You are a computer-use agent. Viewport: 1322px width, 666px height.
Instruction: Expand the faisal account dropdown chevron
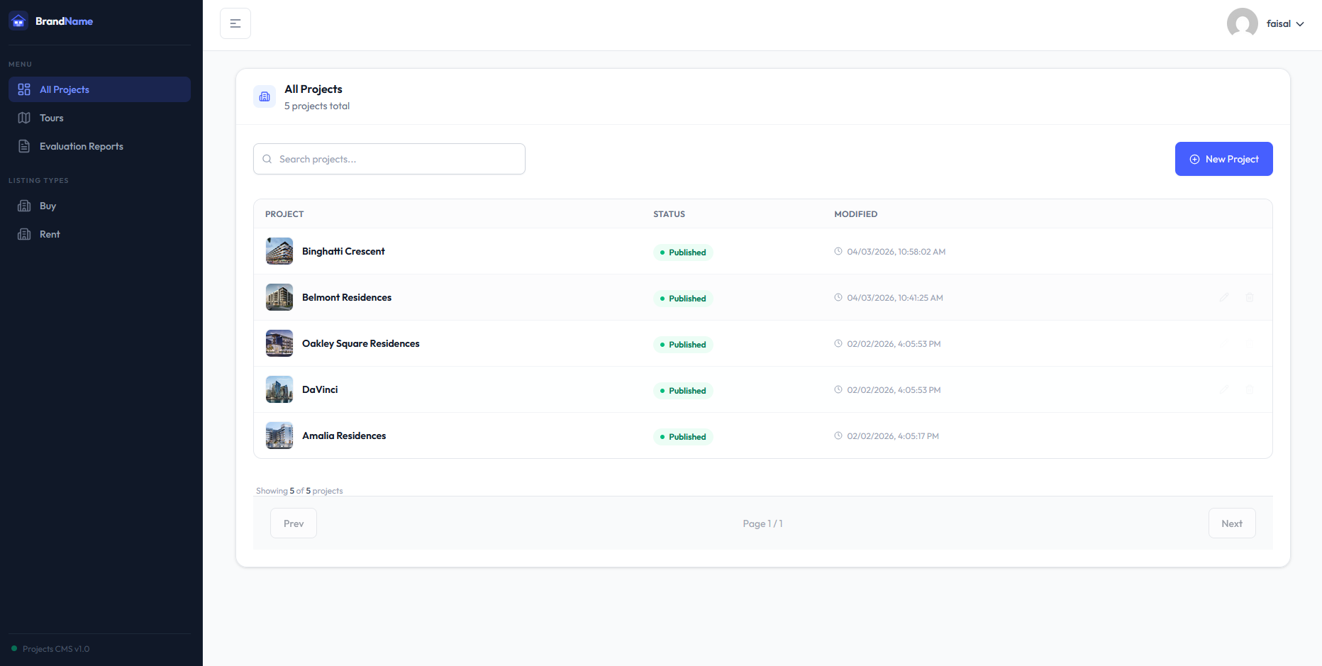click(x=1300, y=24)
